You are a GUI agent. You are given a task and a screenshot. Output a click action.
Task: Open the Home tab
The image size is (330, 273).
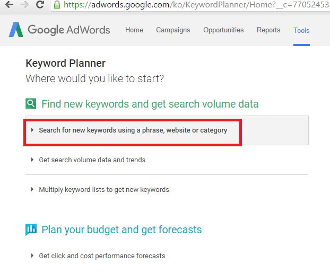(134, 30)
